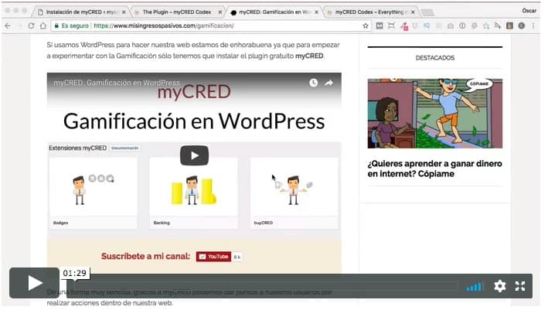Open video player settings gear
This screenshot has width=541, height=310.
click(x=499, y=286)
